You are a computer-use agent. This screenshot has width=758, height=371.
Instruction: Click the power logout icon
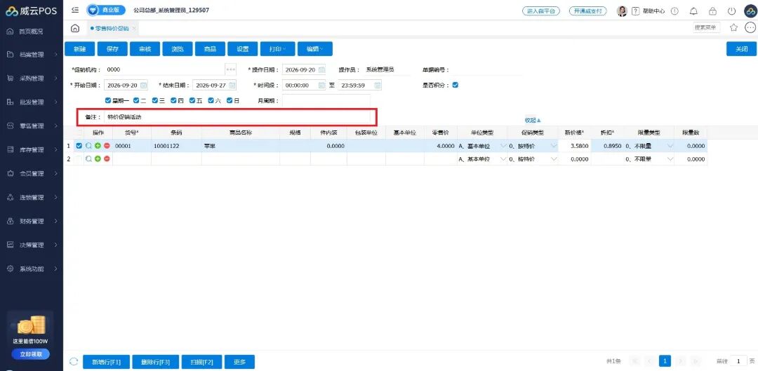pos(731,11)
